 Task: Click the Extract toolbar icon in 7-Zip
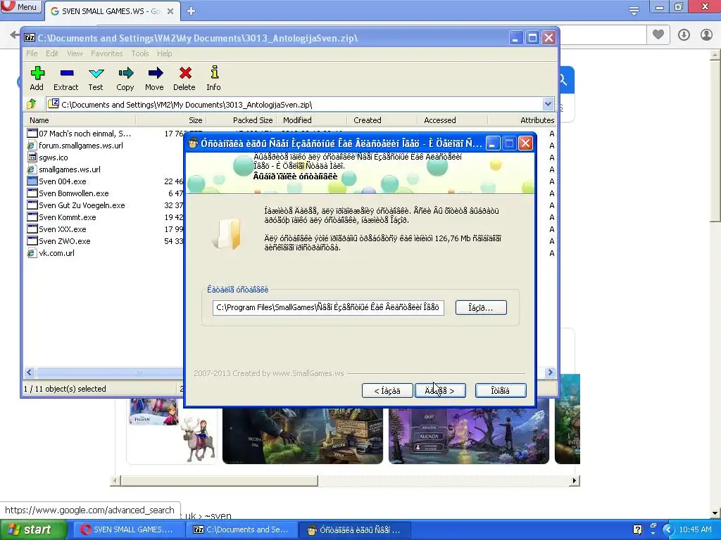[x=66, y=79]
